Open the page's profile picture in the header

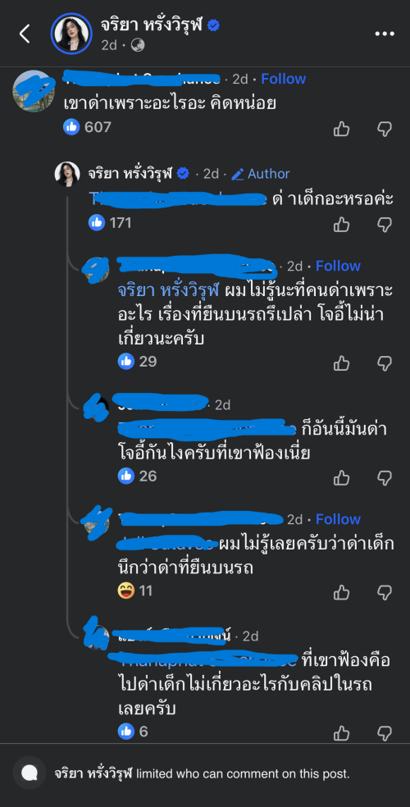[71, 34]
